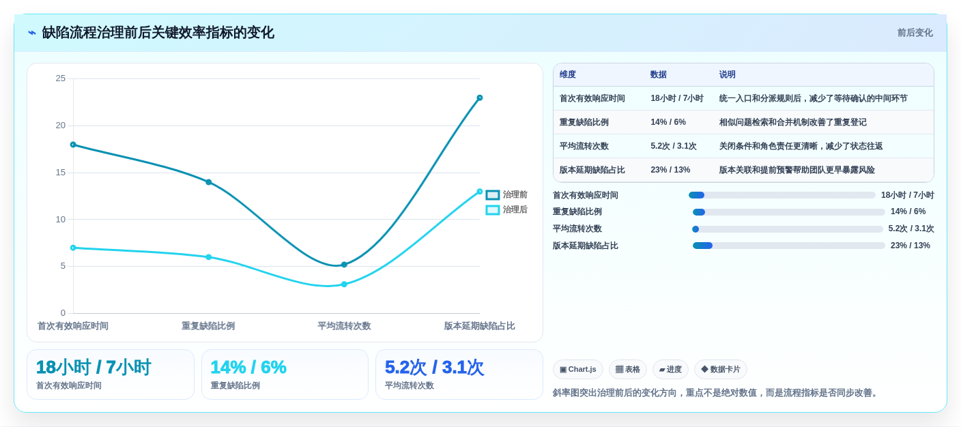Click the lightning icon beside the title

[32, 33]
